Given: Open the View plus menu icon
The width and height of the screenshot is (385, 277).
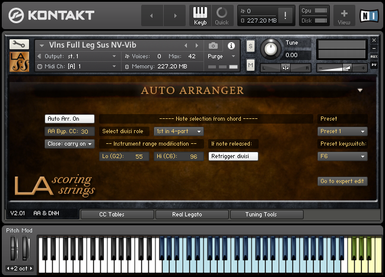Looking at the screenshot, I should click(343, 15).
